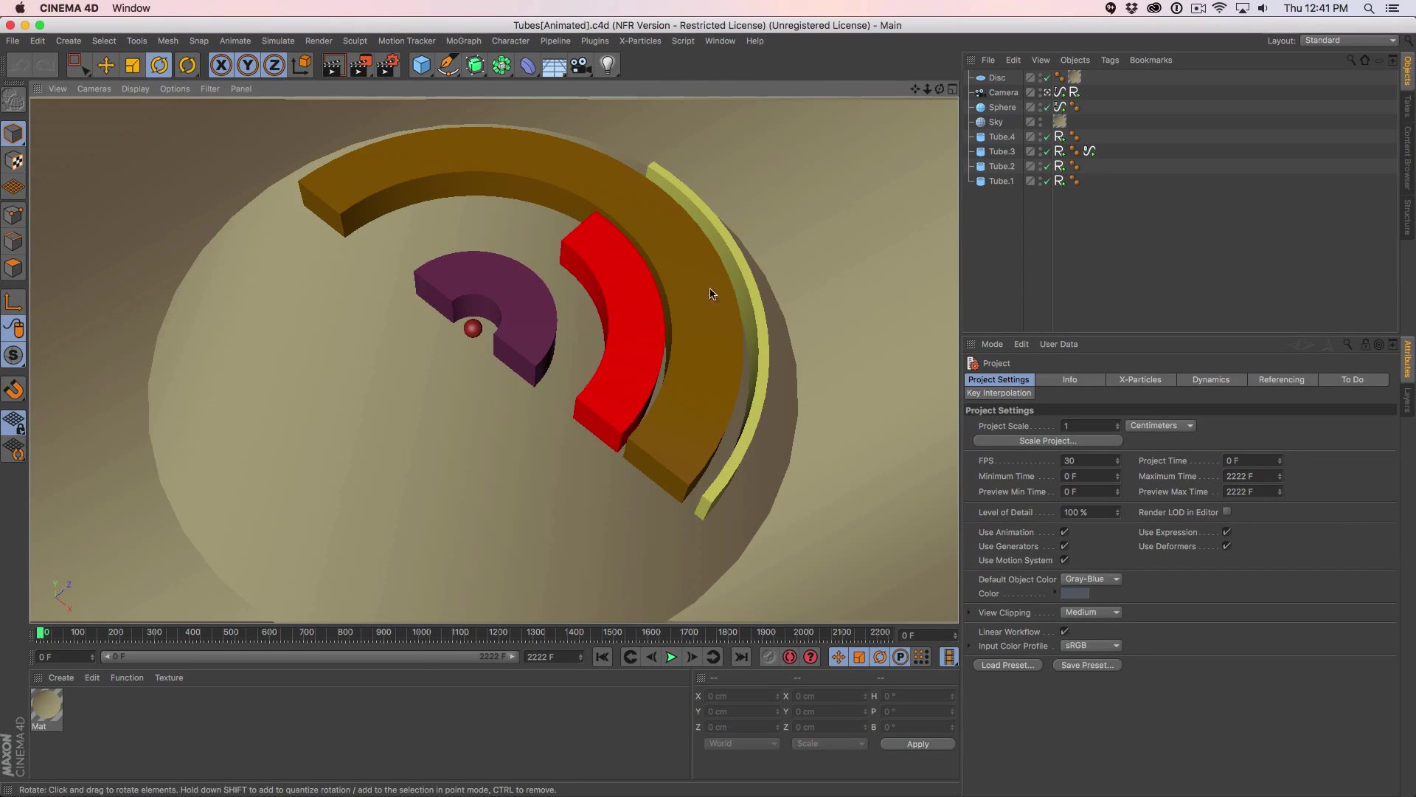
Task: Click play button in timeline
Action: (x=671, y=657)
